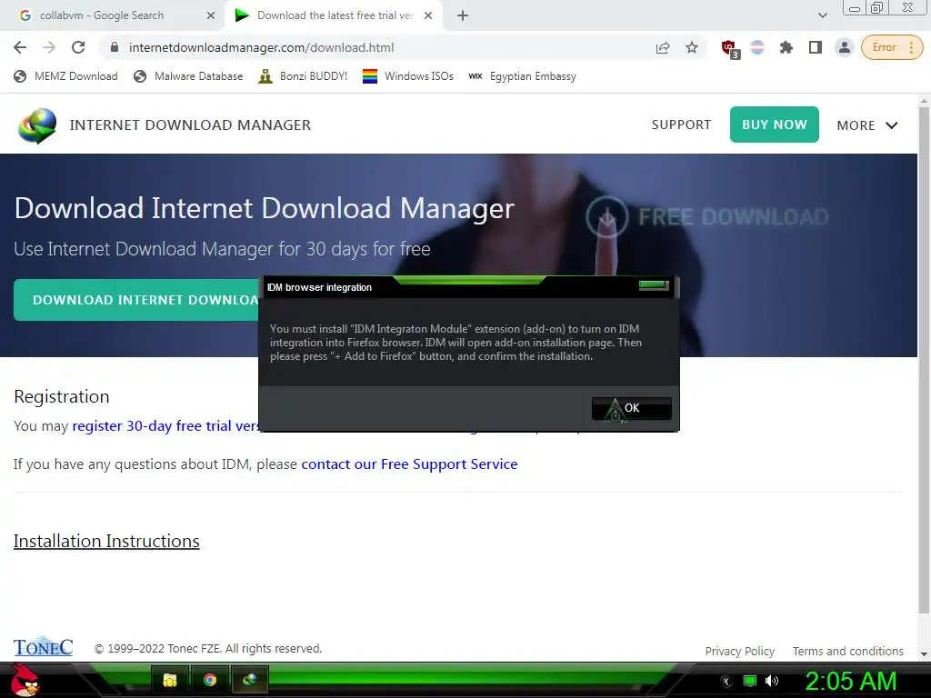Click the 2:05 AM taskbar clock
931x698 pixels.
[x=850, y=681]
